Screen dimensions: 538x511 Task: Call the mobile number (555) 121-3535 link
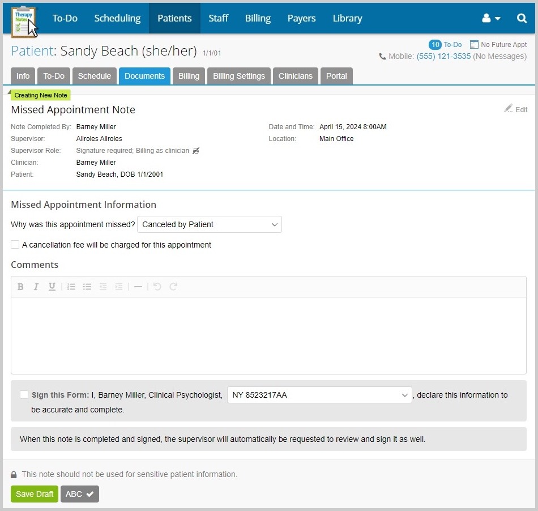[443, 56]
